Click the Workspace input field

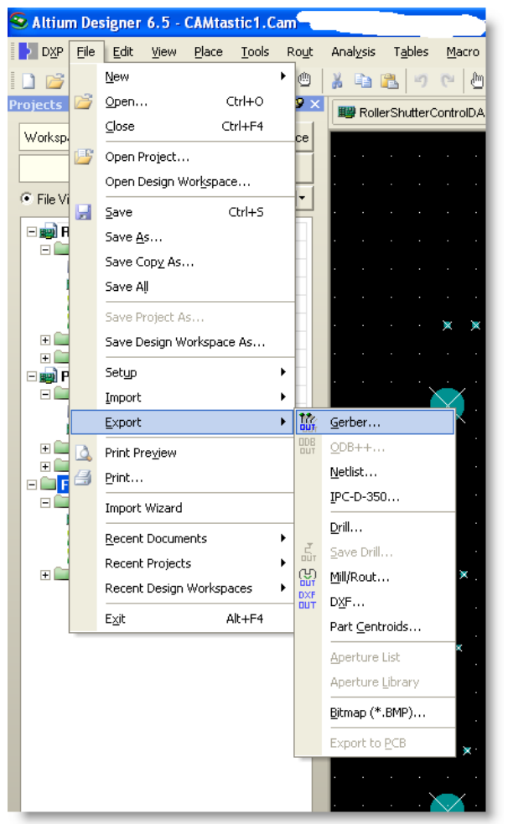point(44,137)
